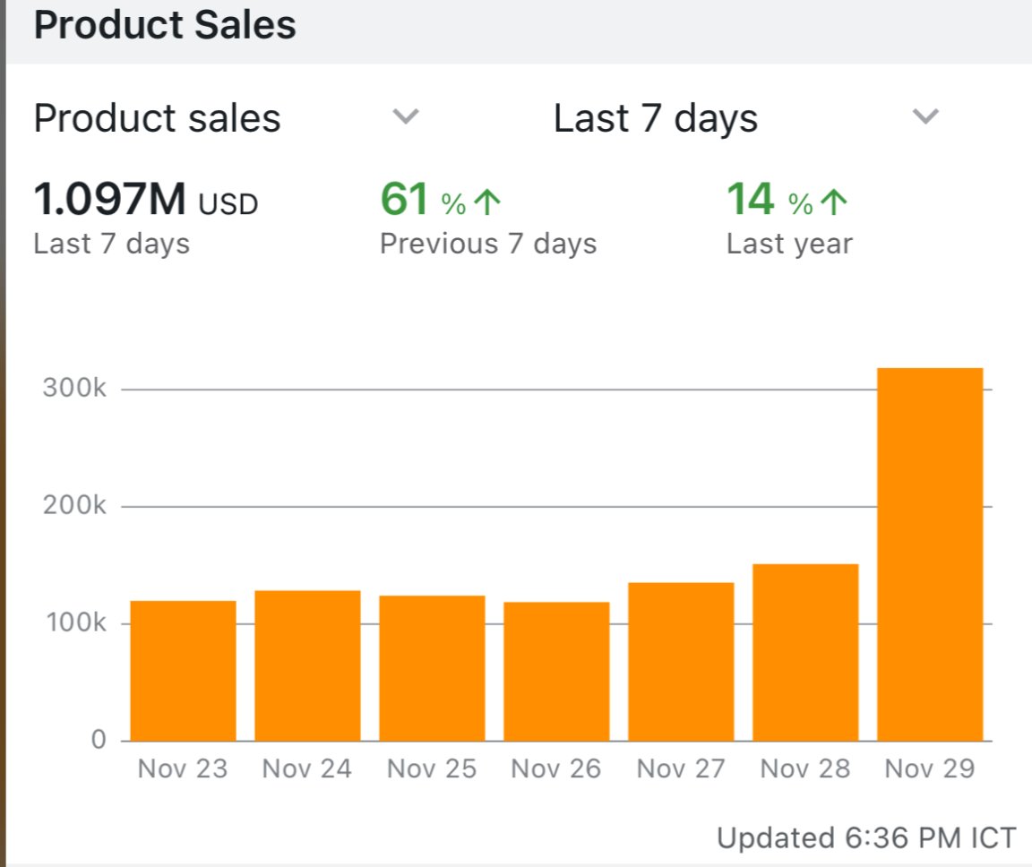This screenshot has width=1032, height=867.
Task: Select the Last 7 days label under 1.097M
Action: (x=110, y=243)
